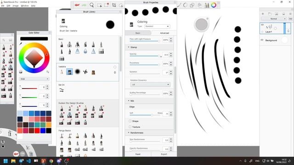Click the brush puck on the canvas
The width and height of the screenshot is (294, 165).
point(202,24)
